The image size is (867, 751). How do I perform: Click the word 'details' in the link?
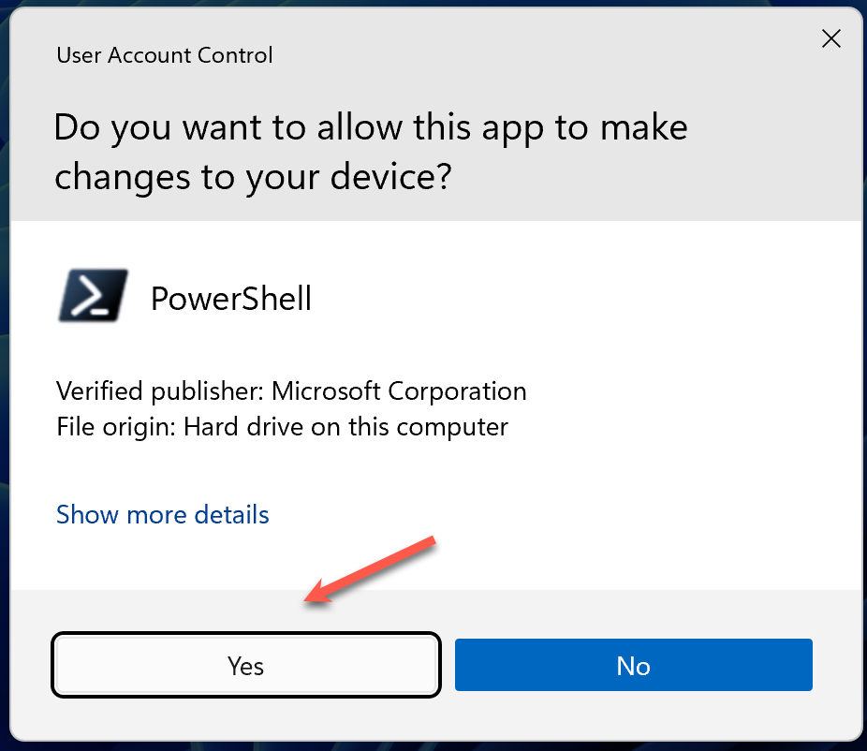click(x=231, y=514)
